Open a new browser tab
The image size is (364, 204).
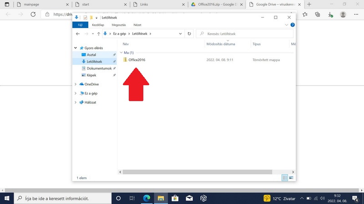(309, 5)
